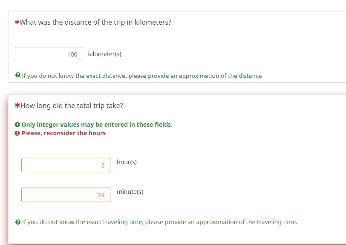Click the 'hour(s)' unit label
The height and width of the screenshot is (245, 346).
(127, 162)
